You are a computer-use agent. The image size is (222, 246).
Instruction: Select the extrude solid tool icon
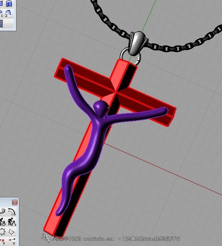(9, 4)
